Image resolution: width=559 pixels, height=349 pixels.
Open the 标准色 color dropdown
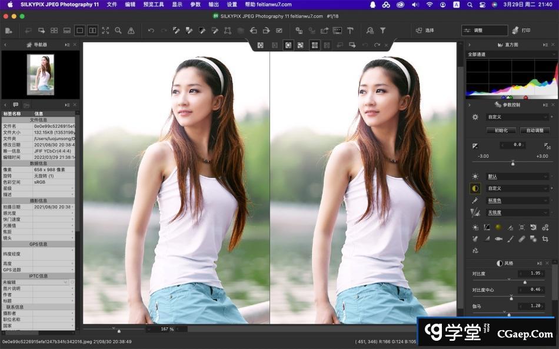point(517,201)
